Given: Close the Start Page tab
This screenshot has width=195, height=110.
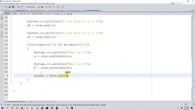Looking at the screenshot, I should click(x=12, y=11).
